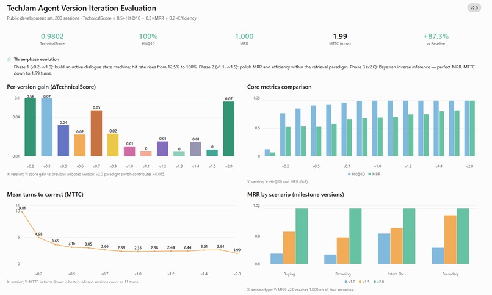Screen dimensions: 492x295
Task: Click the orange v1.5 bar for Buying scenario
Action: 289,248
